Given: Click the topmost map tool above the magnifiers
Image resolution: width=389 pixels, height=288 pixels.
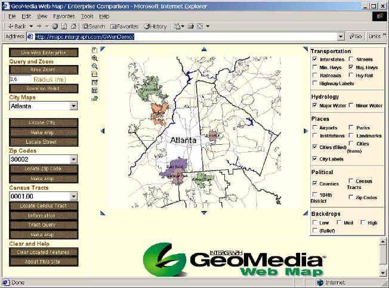Looking at the screenshot, I should pos(94,50).
